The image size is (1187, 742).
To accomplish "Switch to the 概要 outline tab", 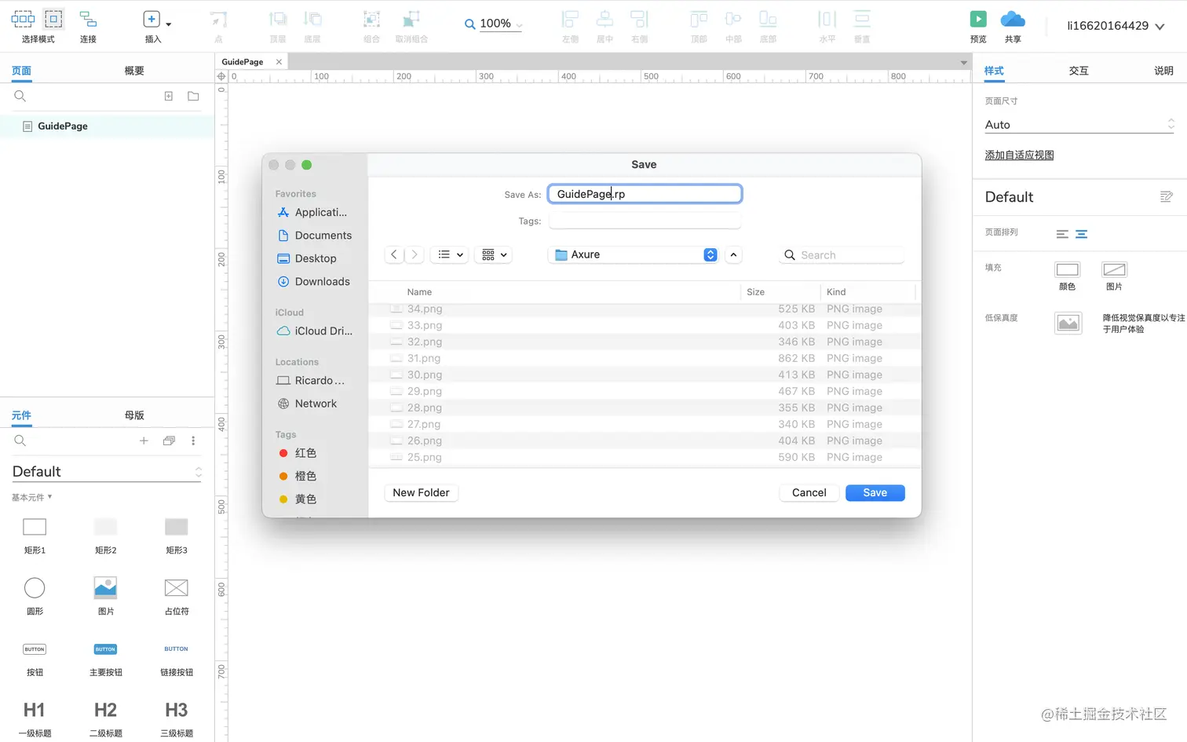I will coord(134,71).
